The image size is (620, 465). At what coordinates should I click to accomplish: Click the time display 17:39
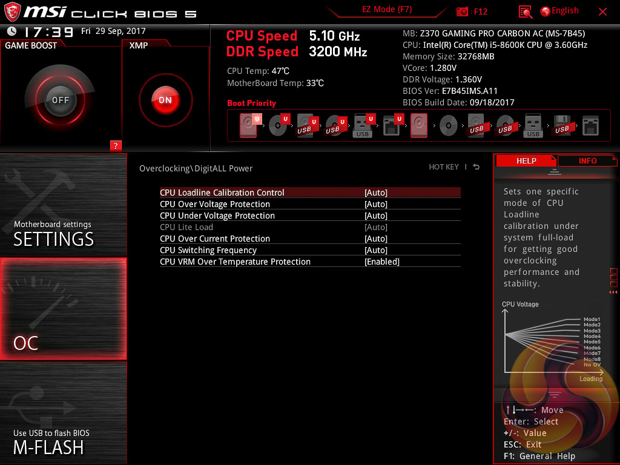48,31
